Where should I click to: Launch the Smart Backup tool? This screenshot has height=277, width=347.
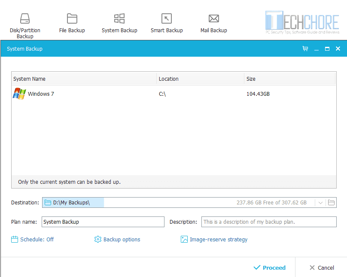[x=167, y=23]
